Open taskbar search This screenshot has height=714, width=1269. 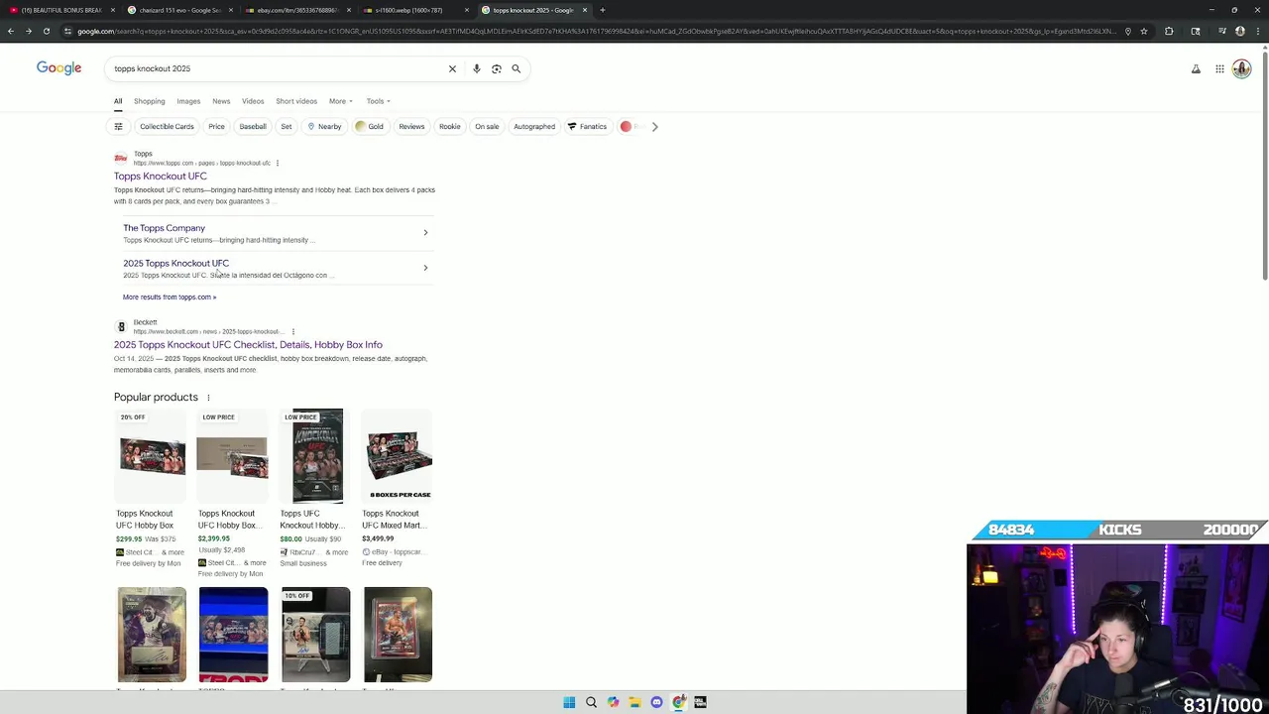pos(591,702)
